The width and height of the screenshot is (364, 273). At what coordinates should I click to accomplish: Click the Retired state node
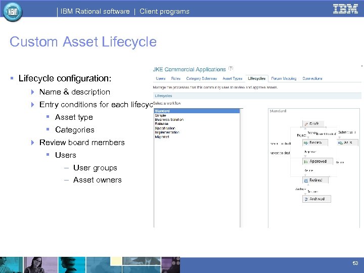(315, 180)
